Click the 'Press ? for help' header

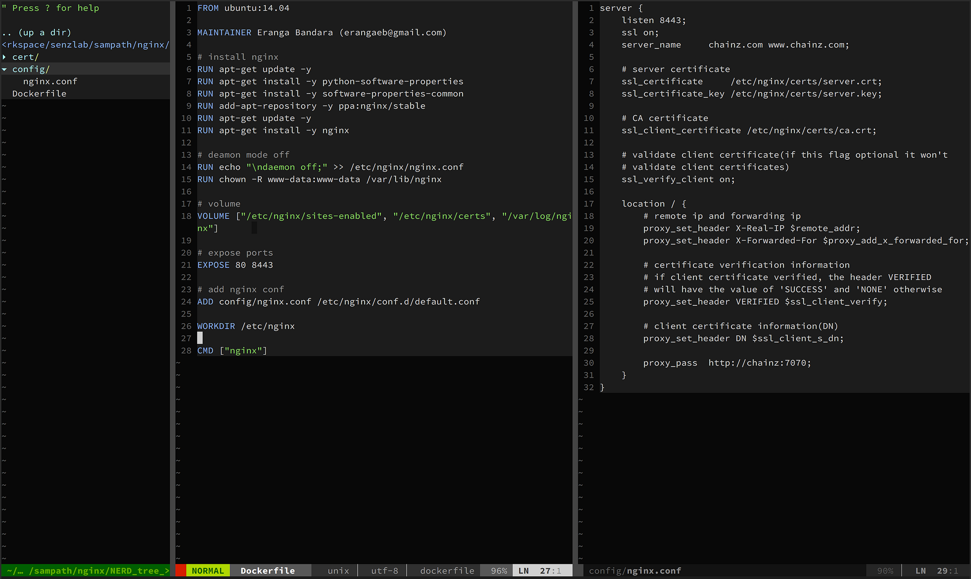coord(50,8)
